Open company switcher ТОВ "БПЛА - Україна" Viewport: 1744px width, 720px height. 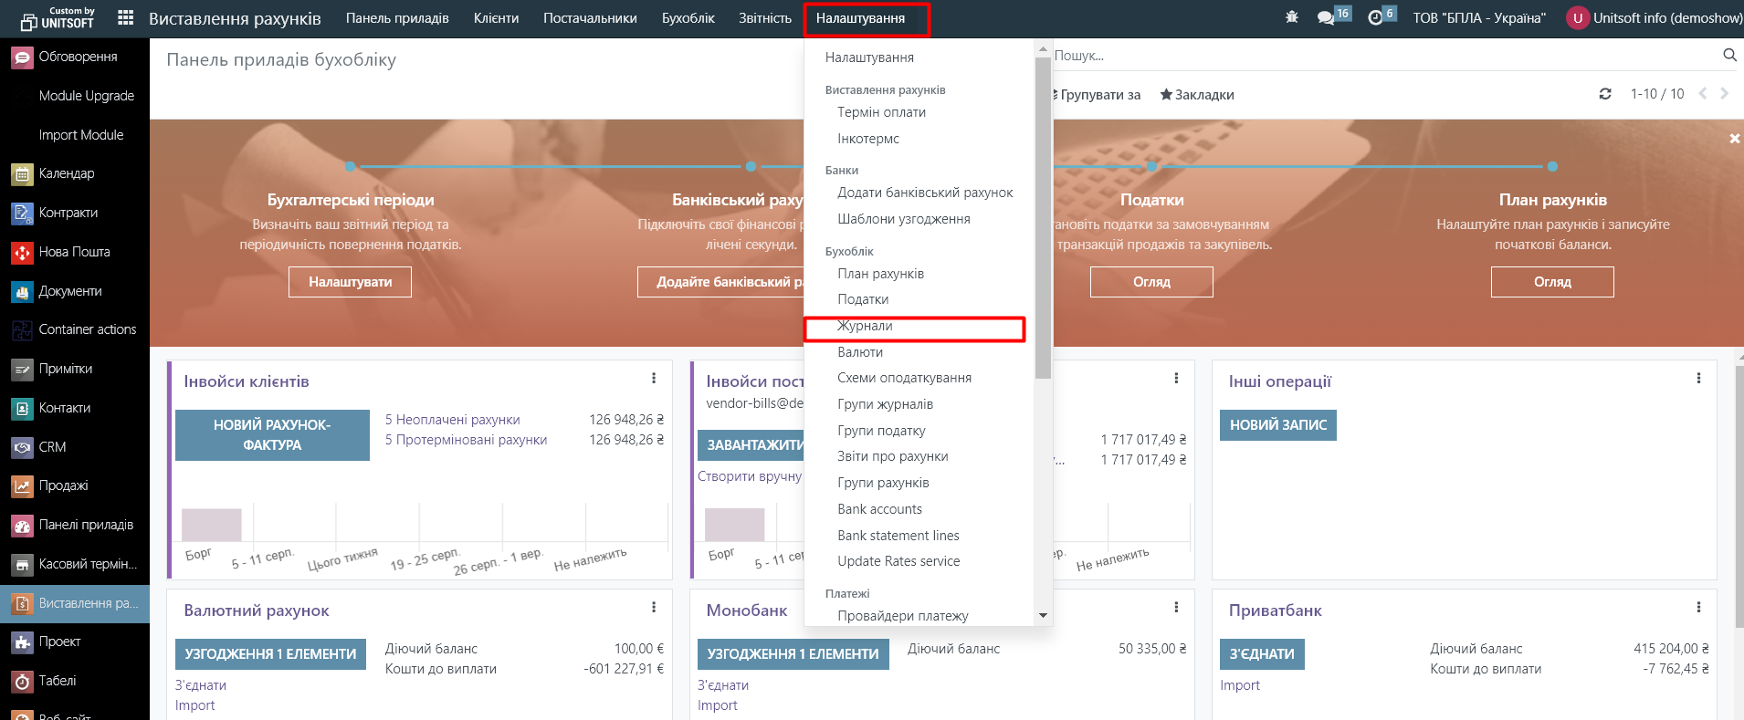[1479, 18]
